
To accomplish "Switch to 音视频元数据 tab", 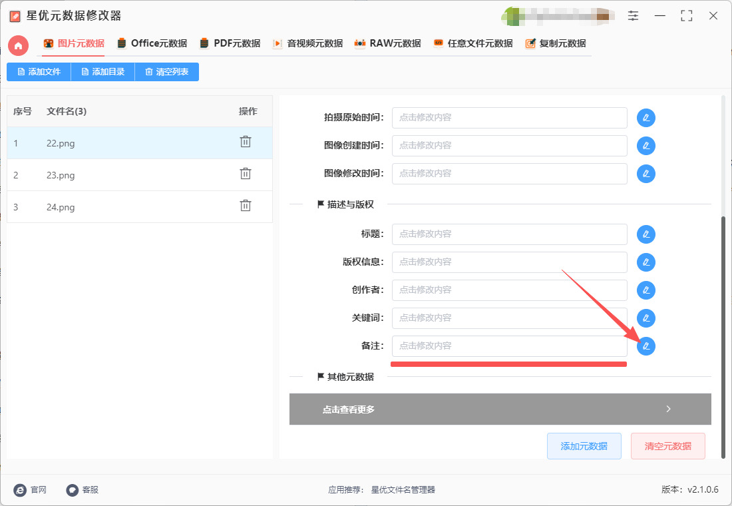I will pos(307,43).
